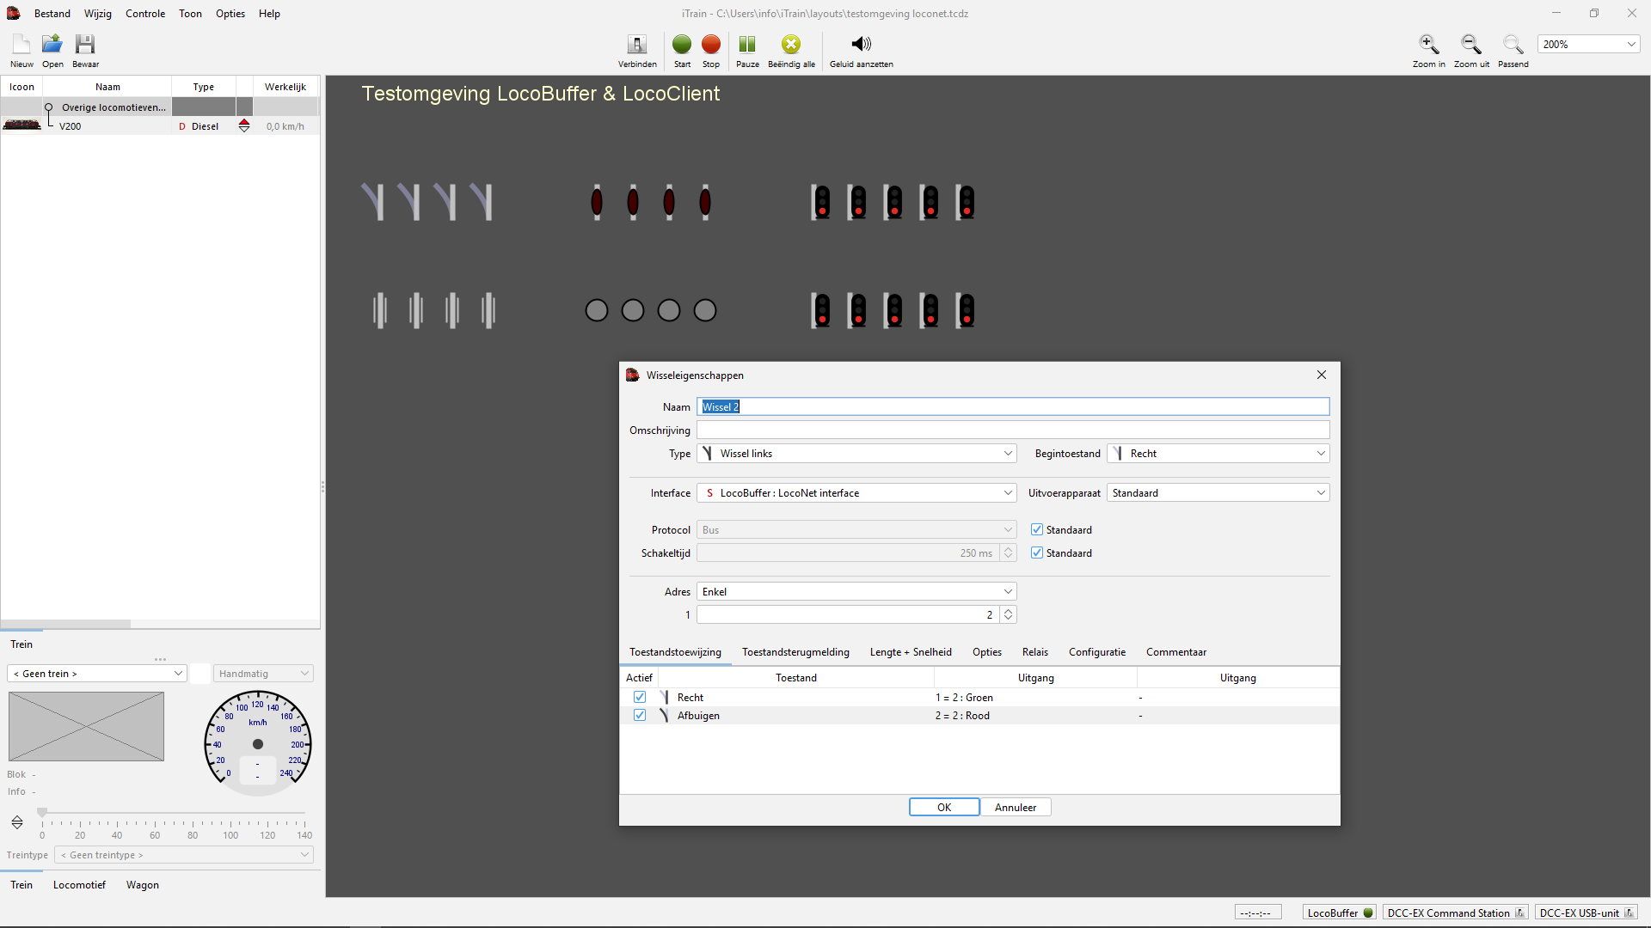The image size is (1651, 928).
Task: Confirm dialog with OK button
Action: (943, 808)
